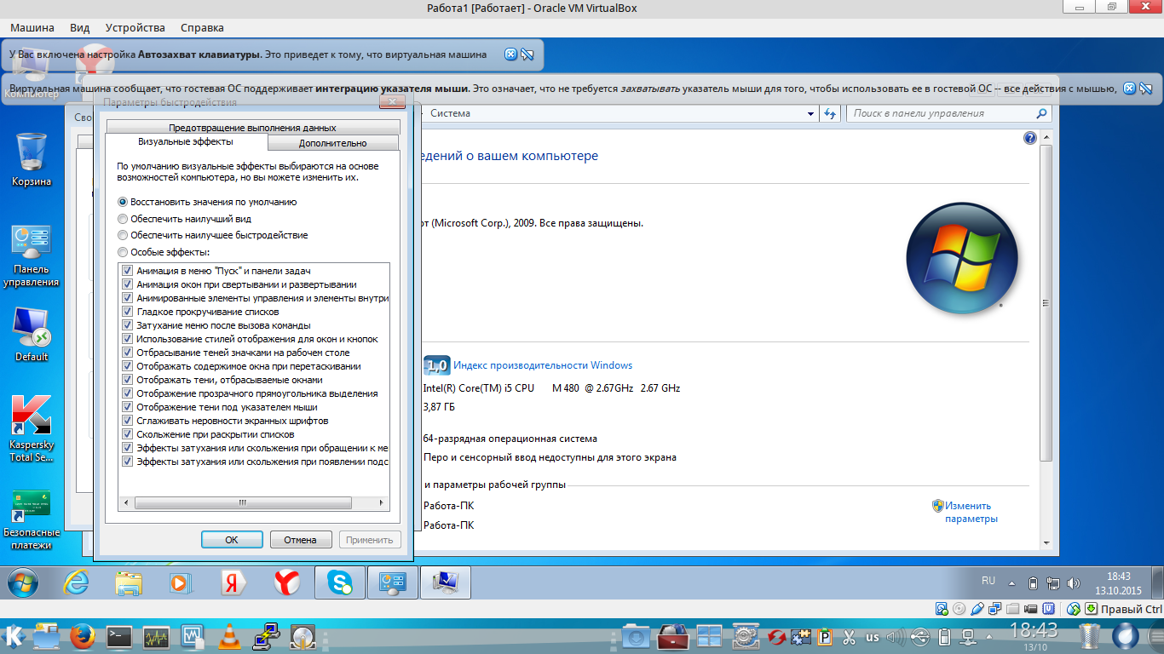Launch VLC cone icon on host panel
The image size is (1164, 654).
pyautogui.click(x=228, y=636)
